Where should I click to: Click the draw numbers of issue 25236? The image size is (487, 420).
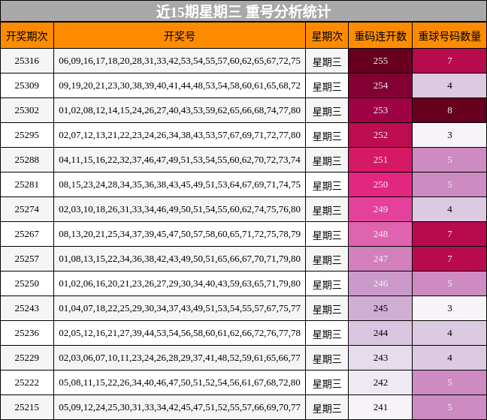coord(180,333)
